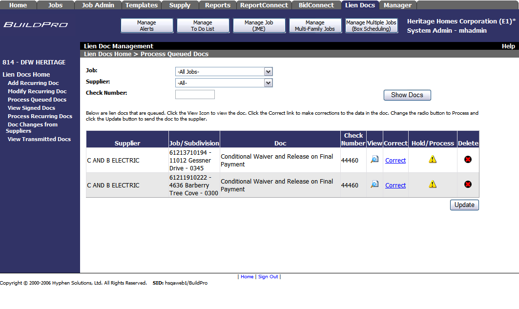Open the Supplier dropdown list
This screenshot has height=309, width=519.
pos(268,82)
